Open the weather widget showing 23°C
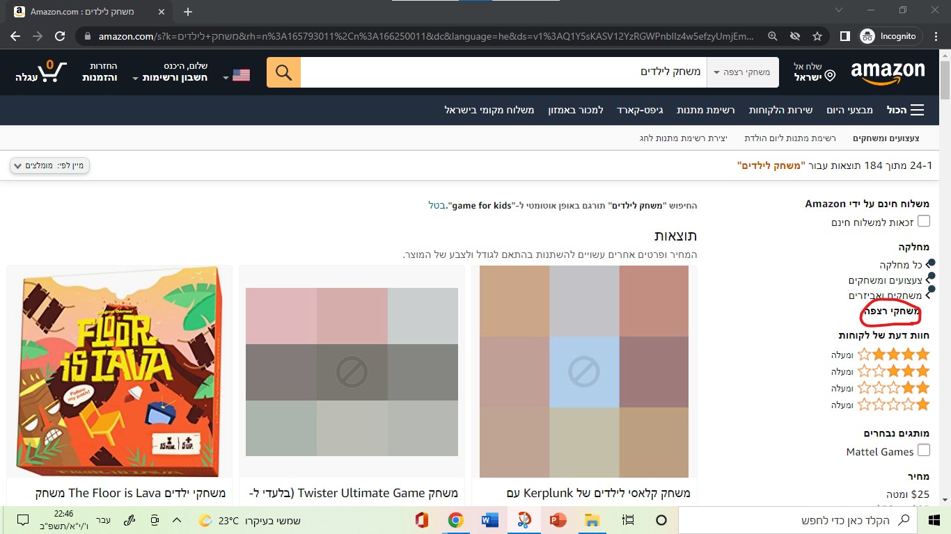This screenshot has height=534, width=951. click(x=249, y=520)
